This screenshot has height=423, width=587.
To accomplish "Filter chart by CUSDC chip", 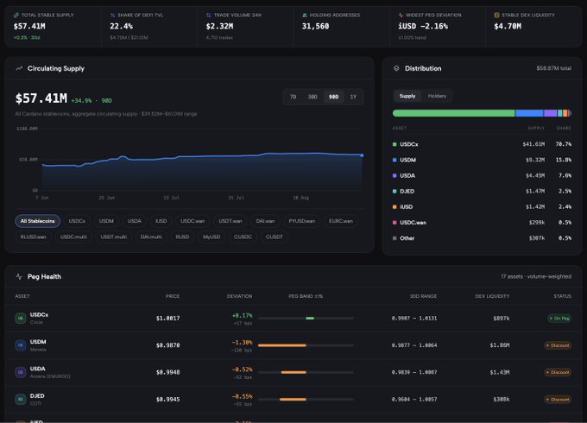I will [x=243, y=237].
